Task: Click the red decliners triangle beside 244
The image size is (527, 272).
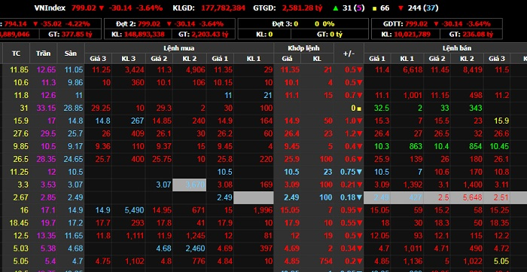Action: (x=401, y=8)
